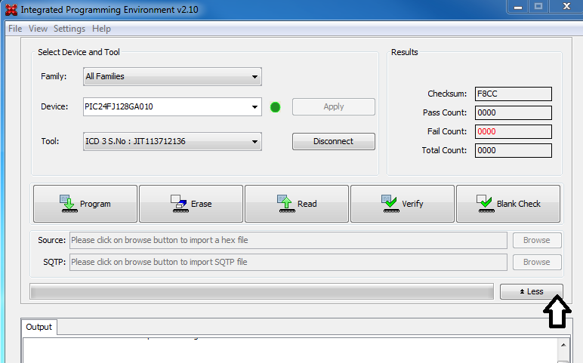
Task: Open the Help menu
Action: [x=101, y=29]
